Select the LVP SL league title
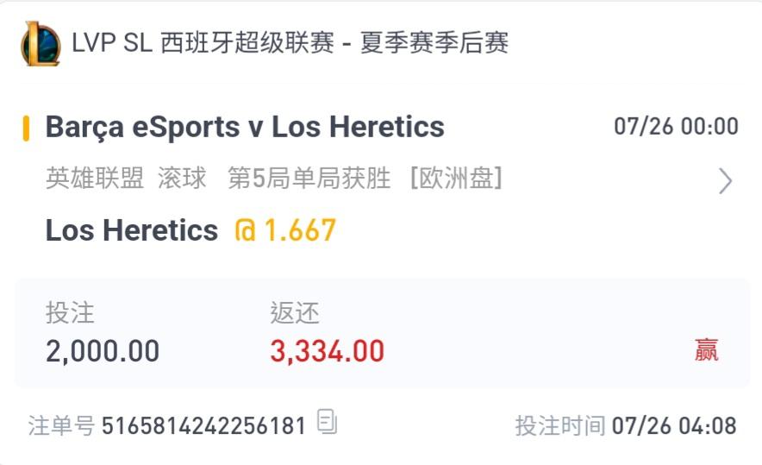 [290, 43]
